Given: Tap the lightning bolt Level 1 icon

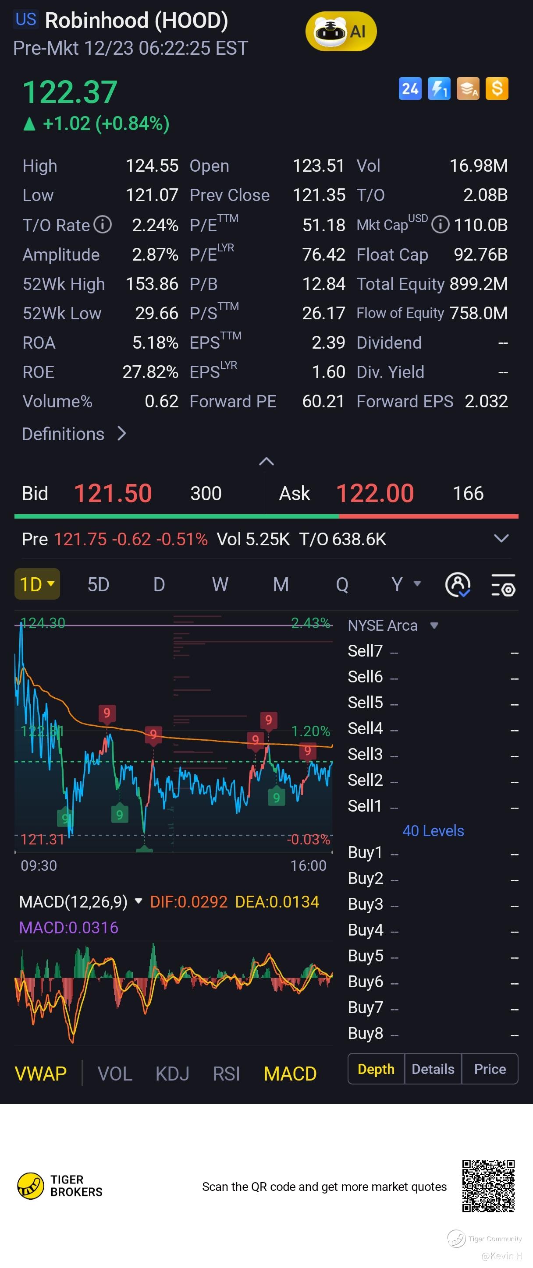Looking at the screenshot, I should pyautogui.click(x=439, y=88).
